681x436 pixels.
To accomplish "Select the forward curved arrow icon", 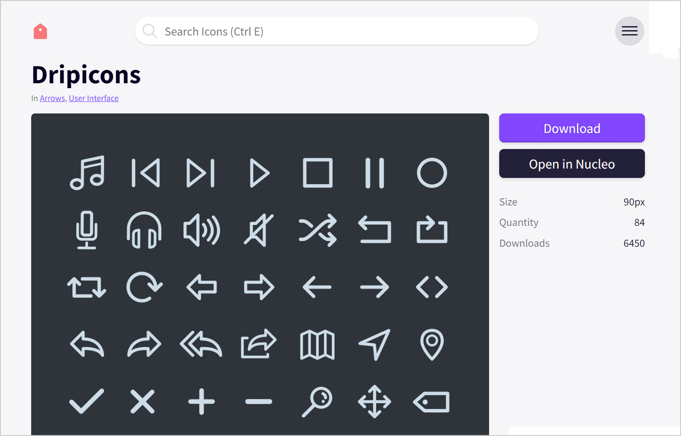I will pos(144,344).
